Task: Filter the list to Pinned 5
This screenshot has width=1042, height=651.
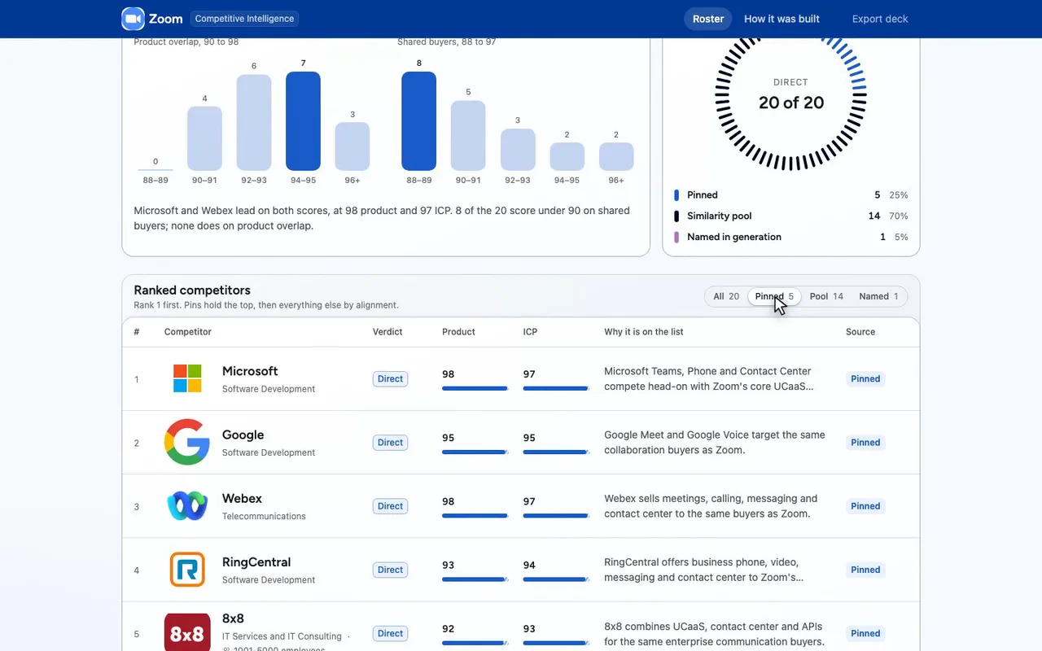Action: (x=774, y=296)
